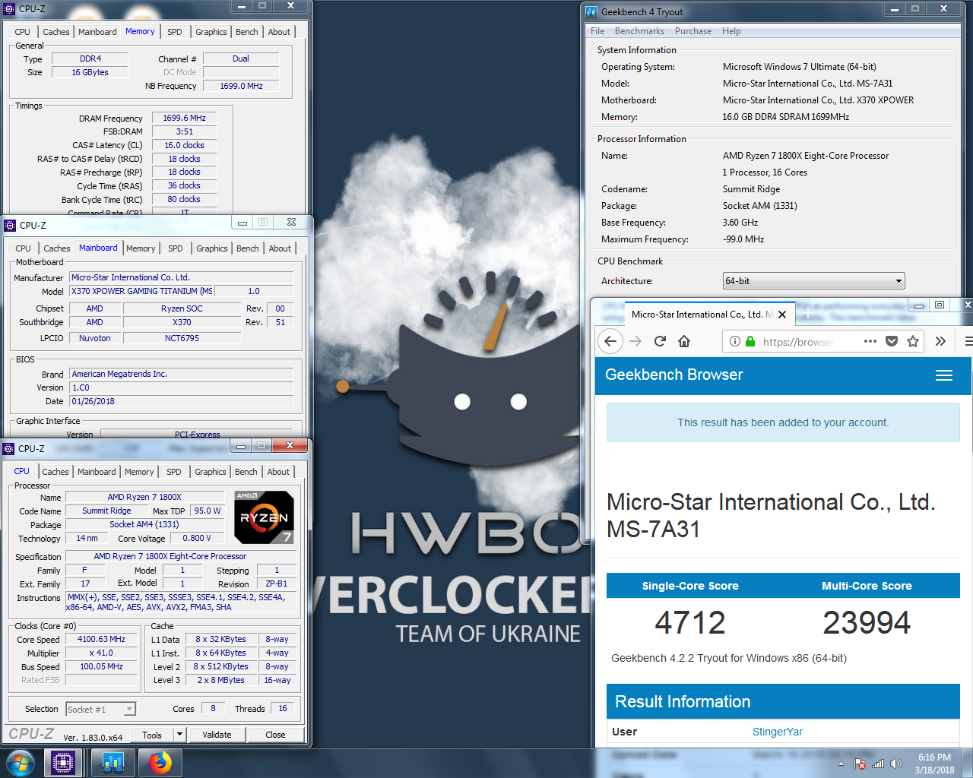Screen dimensions: 973x778
Task: Open Help menu in Geekbench
Action: click(x=731, y=31)
